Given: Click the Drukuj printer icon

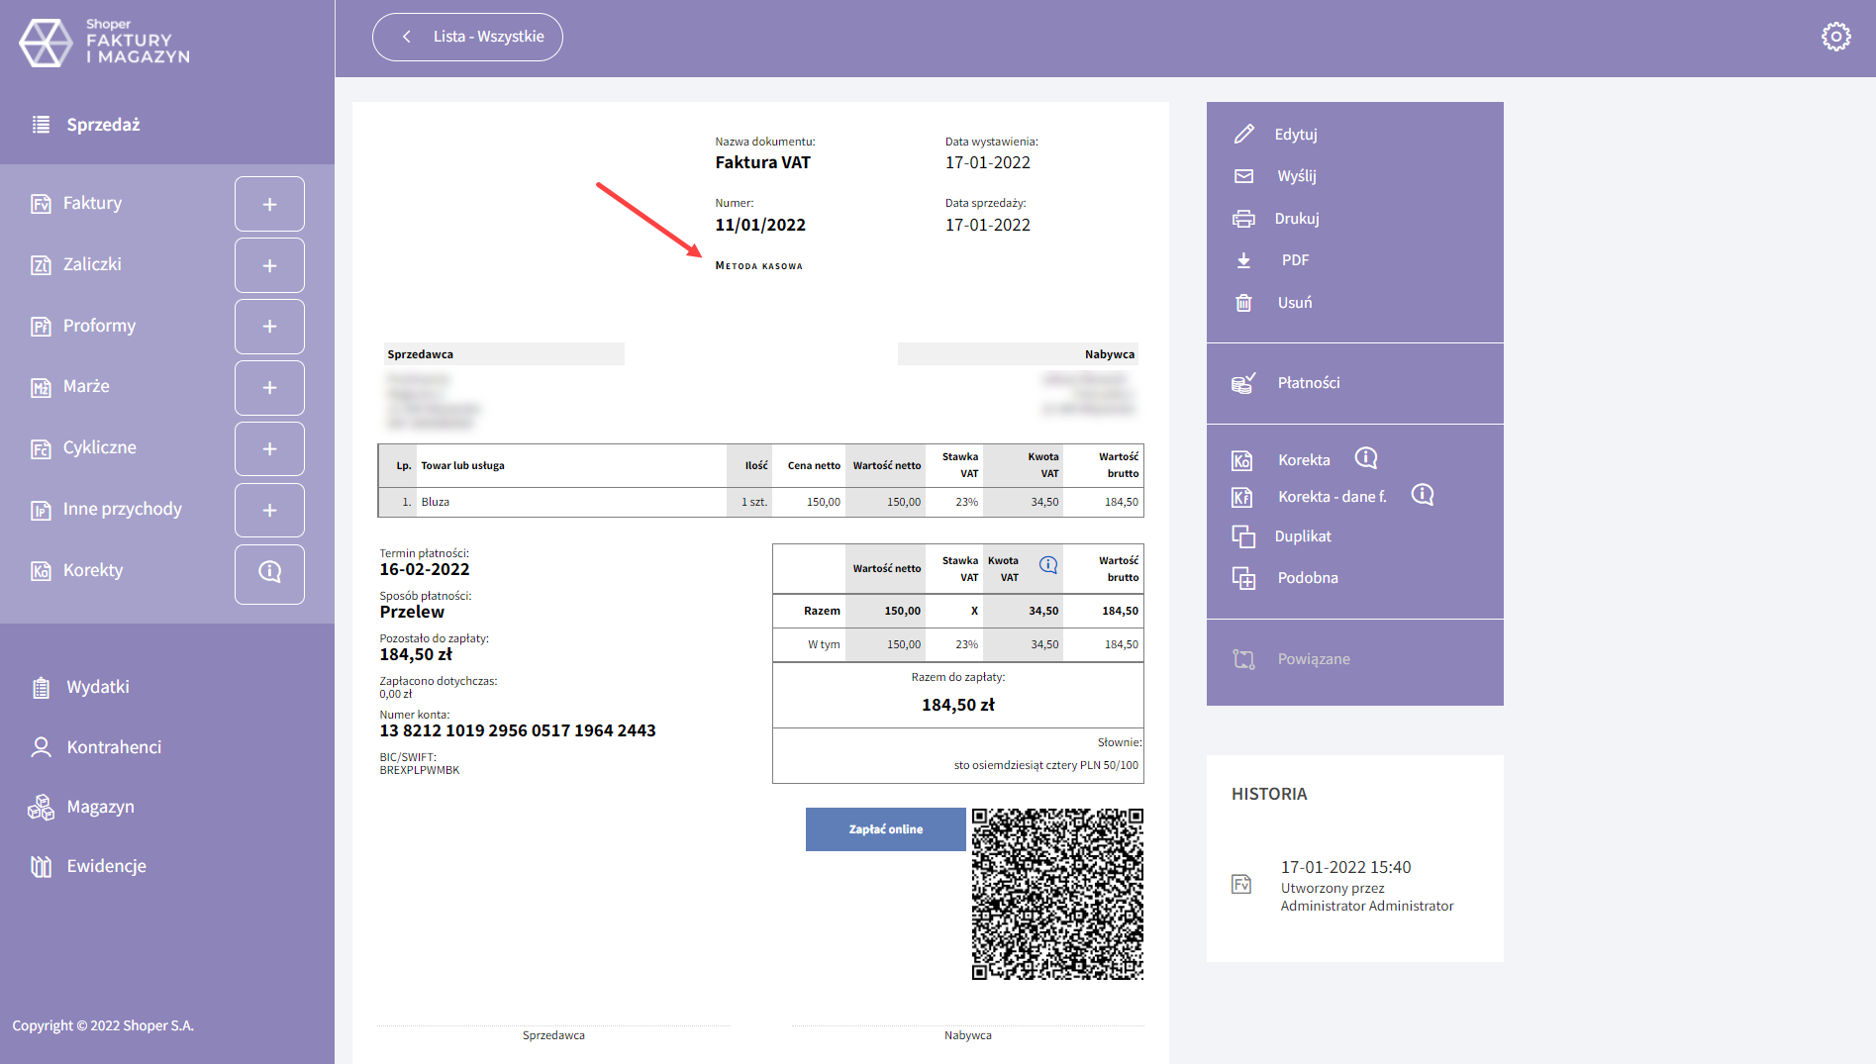Looking at the screenshot, I should pos(1243,219).
